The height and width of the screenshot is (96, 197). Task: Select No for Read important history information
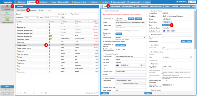tap(122, 50)
